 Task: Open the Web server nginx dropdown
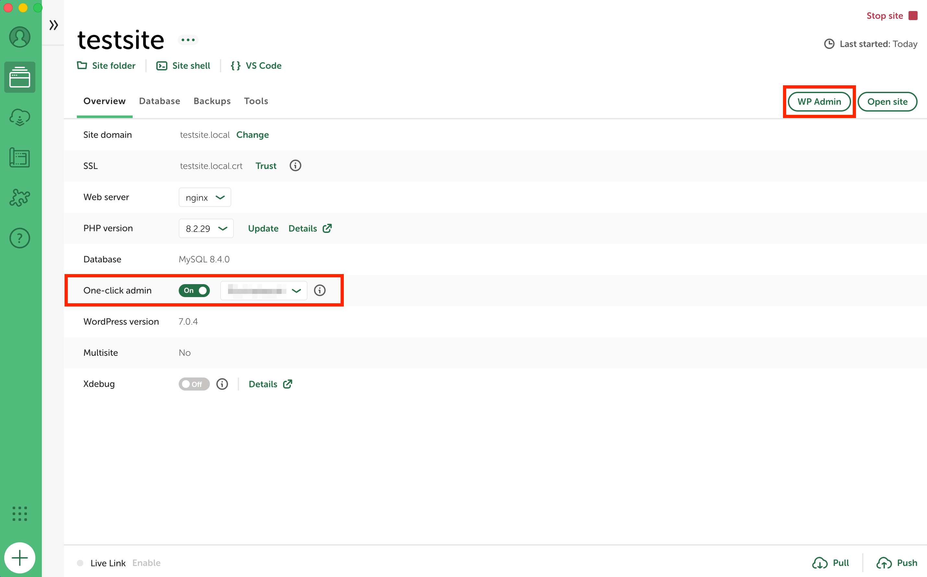pos(205,197)
